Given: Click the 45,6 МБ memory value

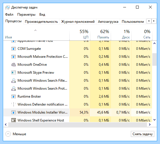Looking at the screenshot, I should [x=103, y=112].
